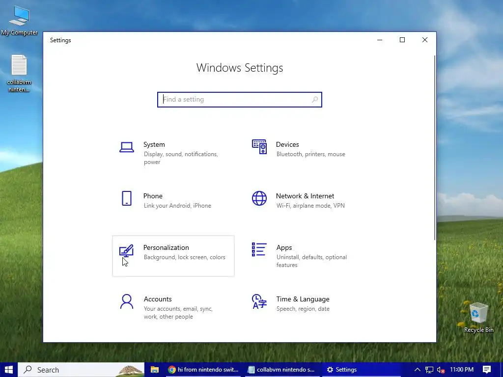Select the My Computer desktop icon
This screenshot has width=503, height=377.
tap(19, 20)
